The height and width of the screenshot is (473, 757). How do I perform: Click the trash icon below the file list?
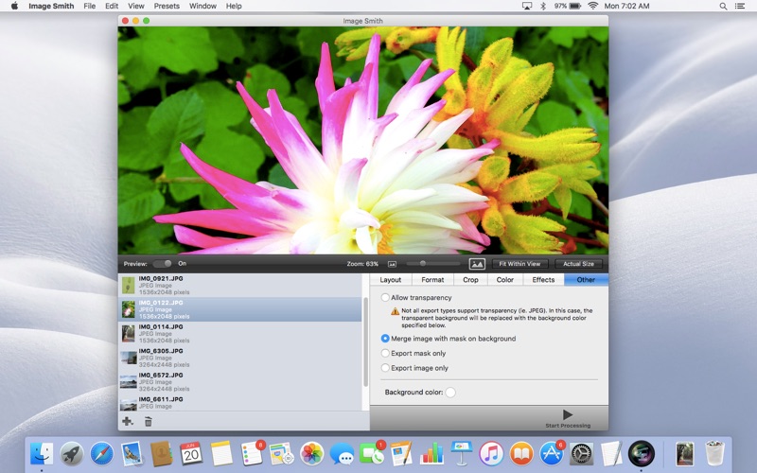click(x=149, y=421)
